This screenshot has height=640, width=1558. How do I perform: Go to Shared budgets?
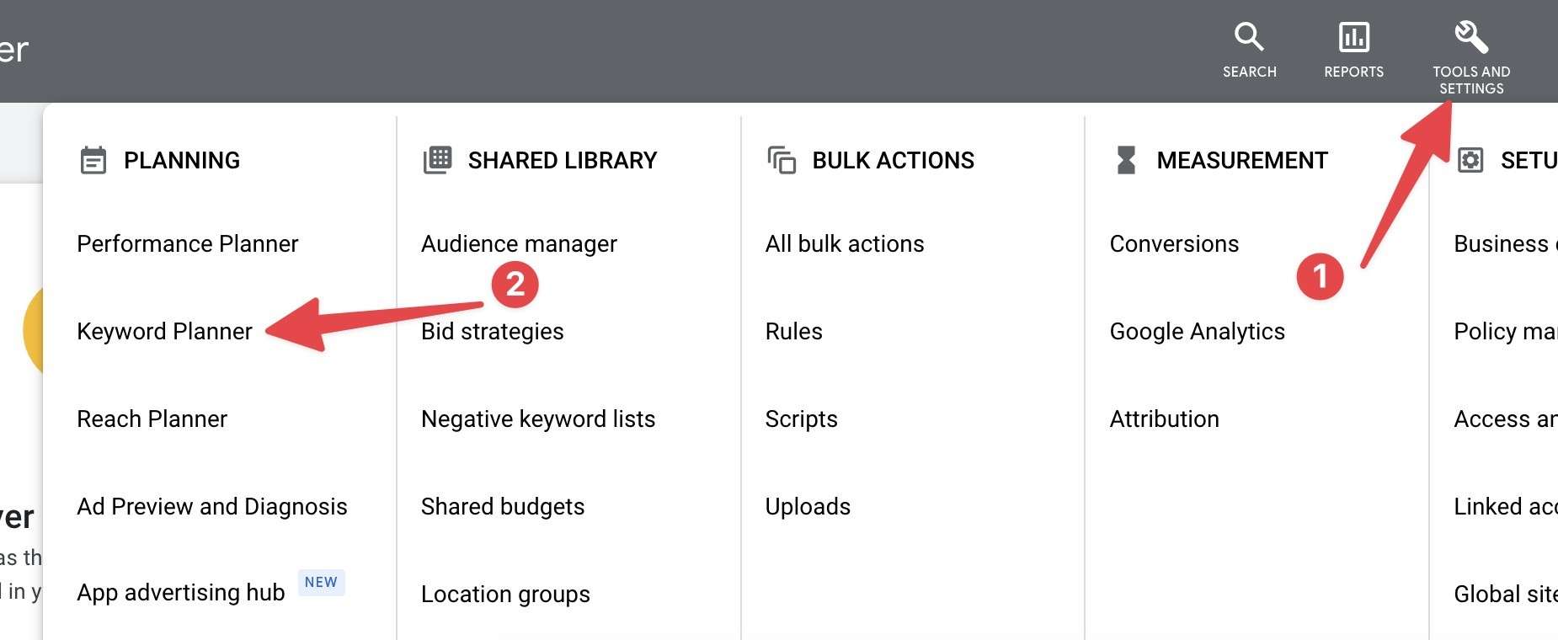click(x=502, y=507)
